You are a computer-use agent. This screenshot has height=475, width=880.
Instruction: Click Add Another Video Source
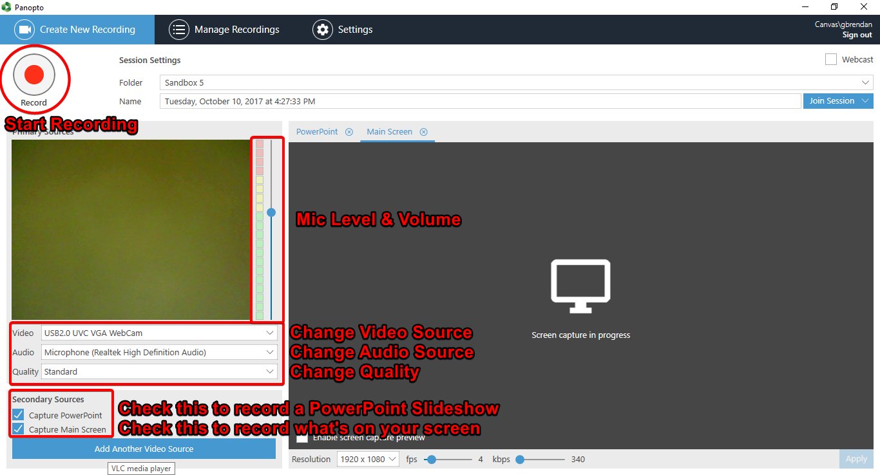pyautogui.click(x=144, y=449)
